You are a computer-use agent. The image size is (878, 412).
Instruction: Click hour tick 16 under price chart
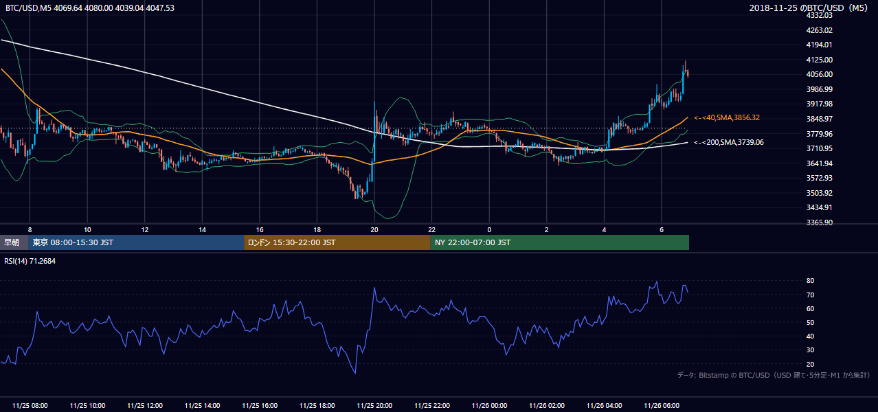[x=259, y=229]
